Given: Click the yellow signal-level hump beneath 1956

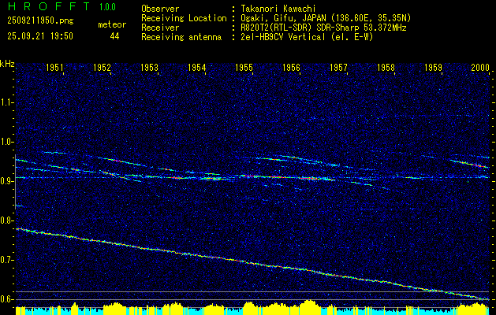Looking at the screenshot, I should 310,306.
